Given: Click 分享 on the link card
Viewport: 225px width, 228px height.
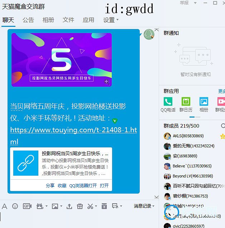Looking at the screenshot, I should click(50, 186).
